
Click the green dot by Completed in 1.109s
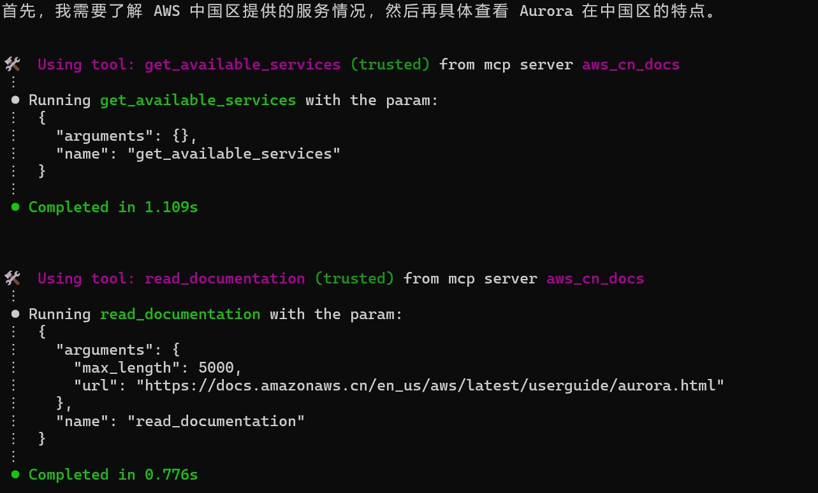[x=15, y=207]
